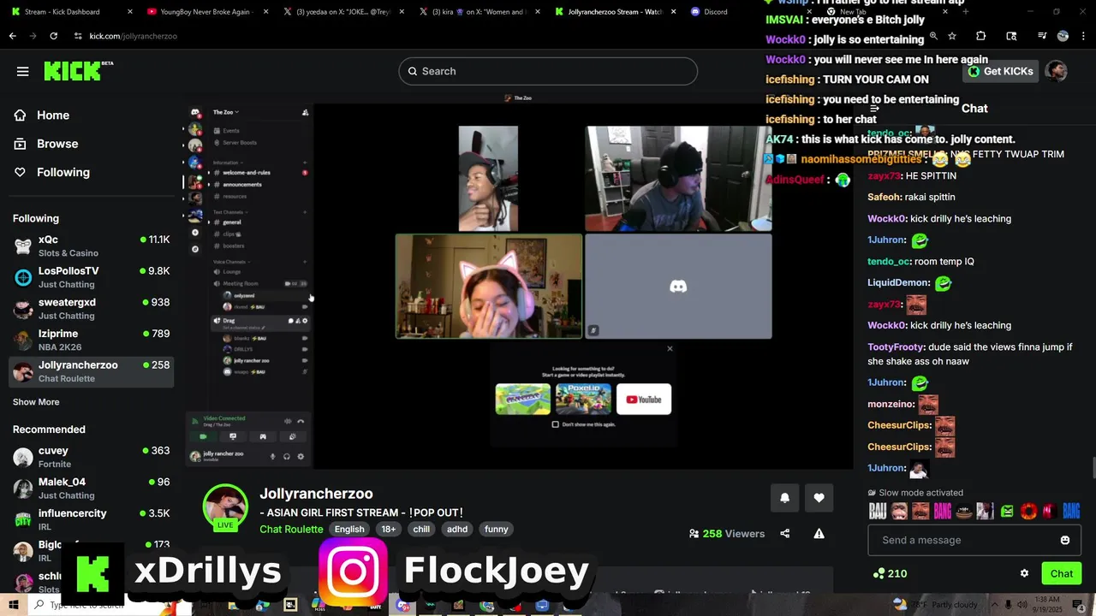Open Malek_04 recommended channel
Image resolution: width=1096 pixels, height=616 pixels.
tap(92, 489)
